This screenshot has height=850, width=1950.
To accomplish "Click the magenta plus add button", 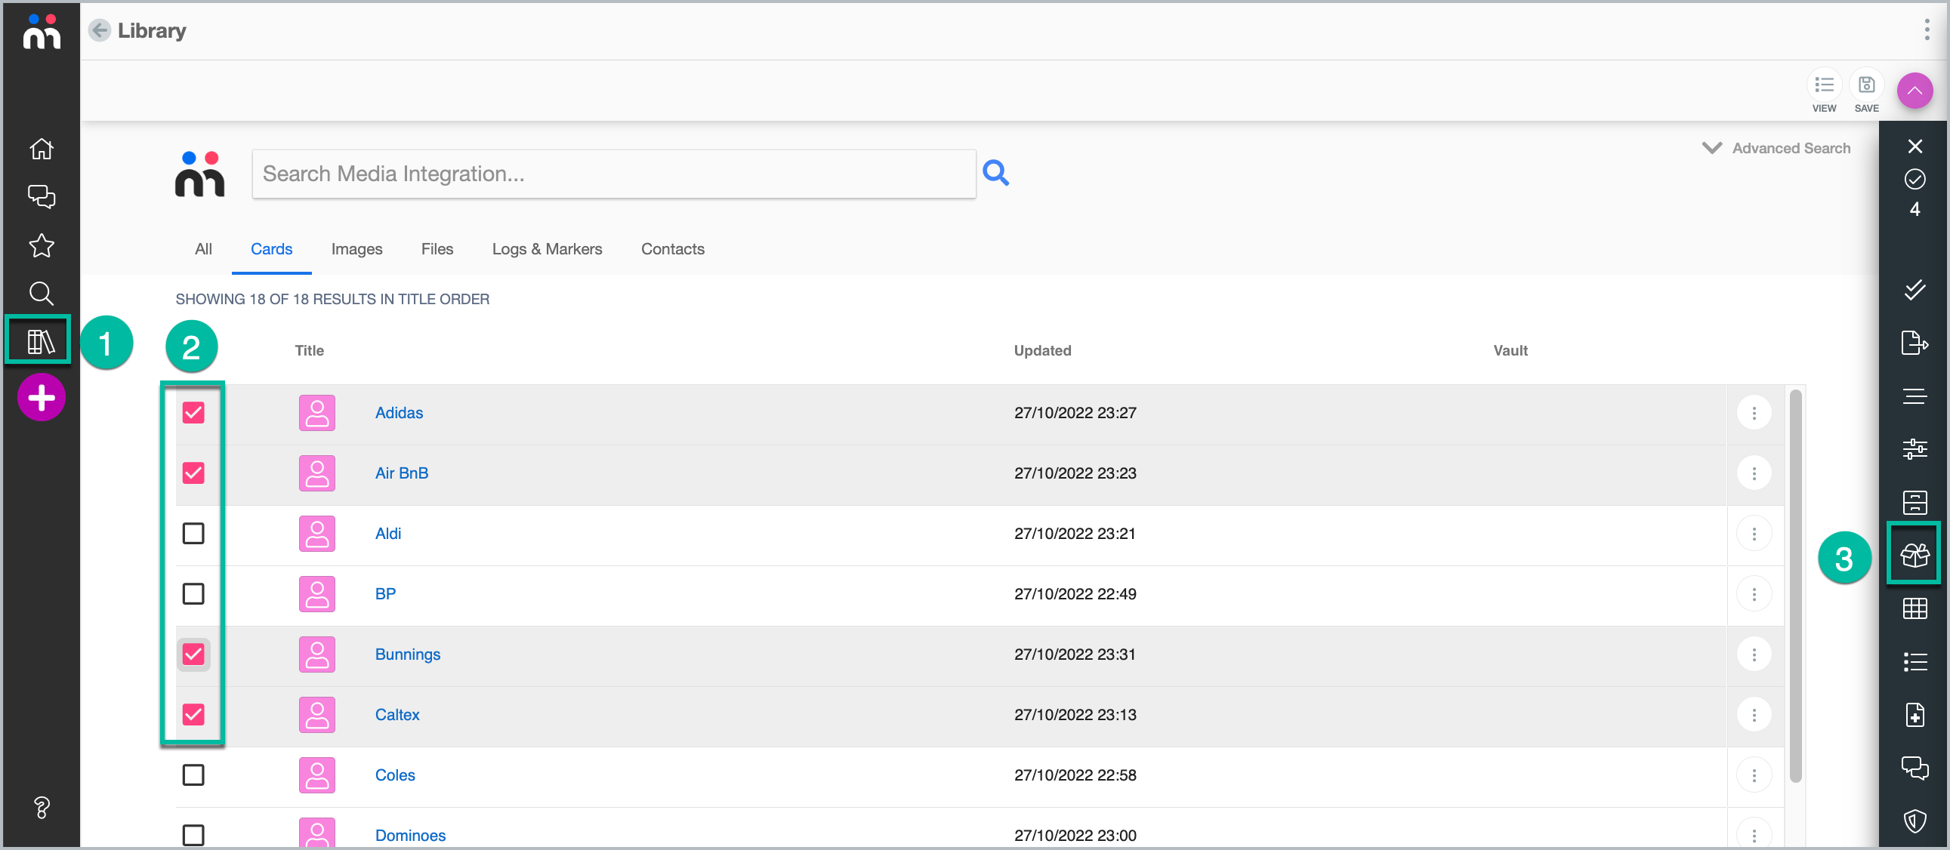I will click(41, 397).
